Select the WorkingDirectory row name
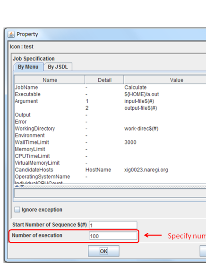 pos(35,129)
